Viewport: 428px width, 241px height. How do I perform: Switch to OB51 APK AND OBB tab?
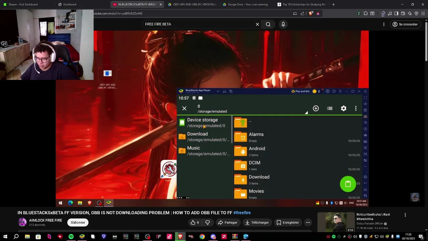[x=192, y=4]
